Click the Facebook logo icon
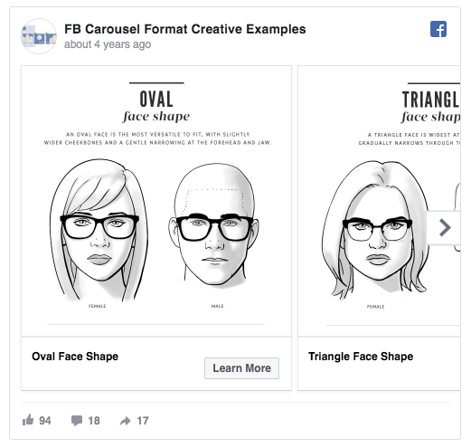The height and width of the screenshot is (448, 471). (x=438, y=29)
